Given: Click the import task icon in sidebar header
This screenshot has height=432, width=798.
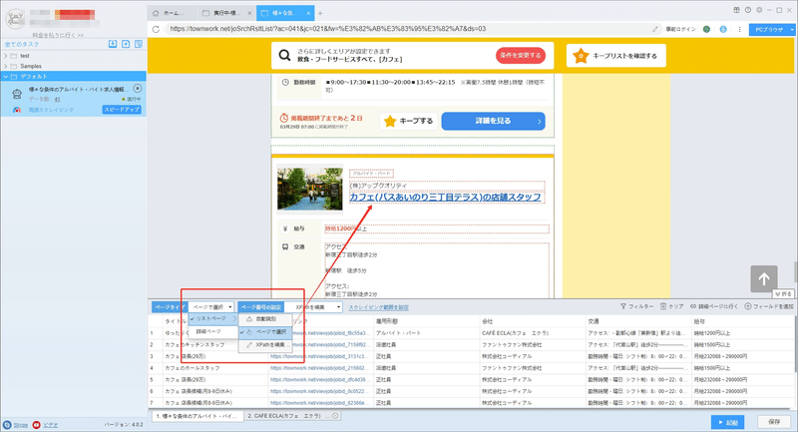Looking at the screenshot, I should [x=113, y=44].
